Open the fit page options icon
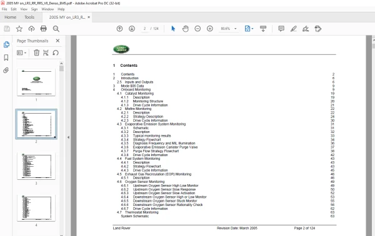The height and width of the screenshot is (236, 375). [249, 29]
